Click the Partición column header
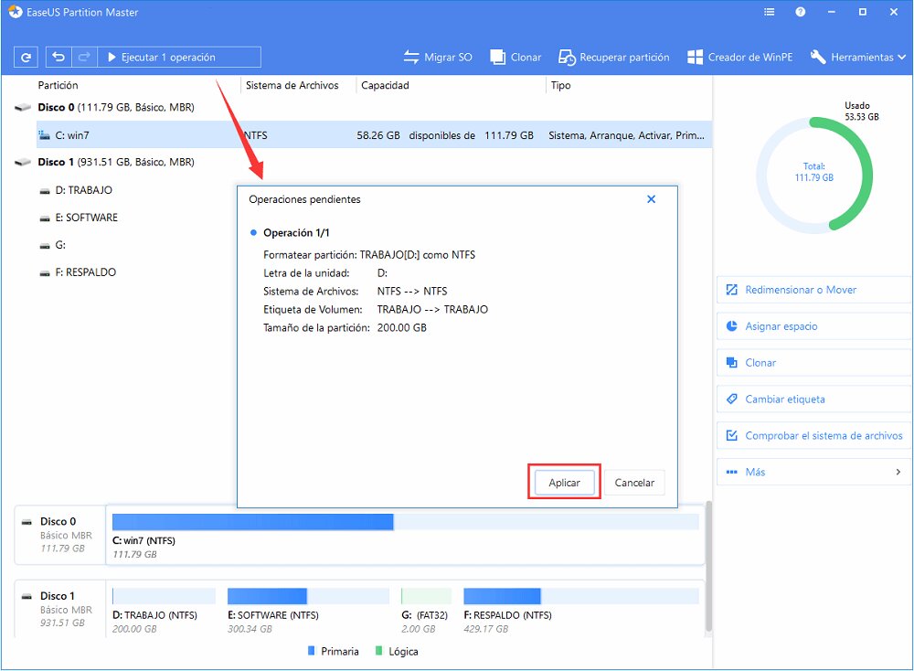 coord(58,85)
